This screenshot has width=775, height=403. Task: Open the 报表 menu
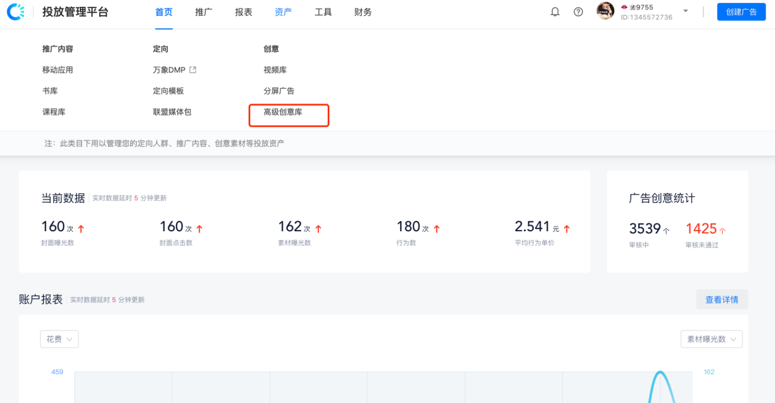click(243, 12)
